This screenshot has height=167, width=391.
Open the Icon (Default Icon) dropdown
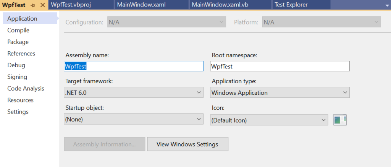click(269, 120)
